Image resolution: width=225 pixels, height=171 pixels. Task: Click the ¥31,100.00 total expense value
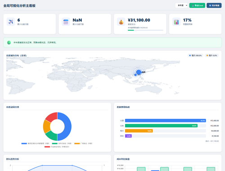[139, 20]
